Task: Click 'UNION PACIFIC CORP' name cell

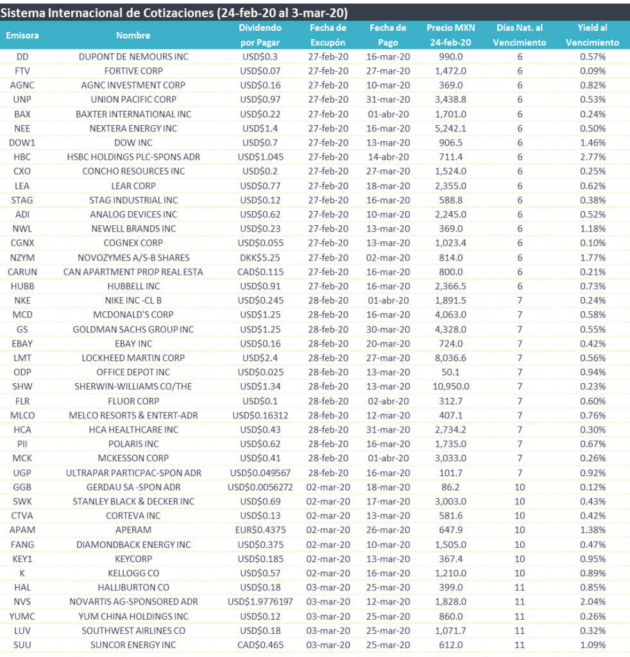Action: [x=133, y=99]
